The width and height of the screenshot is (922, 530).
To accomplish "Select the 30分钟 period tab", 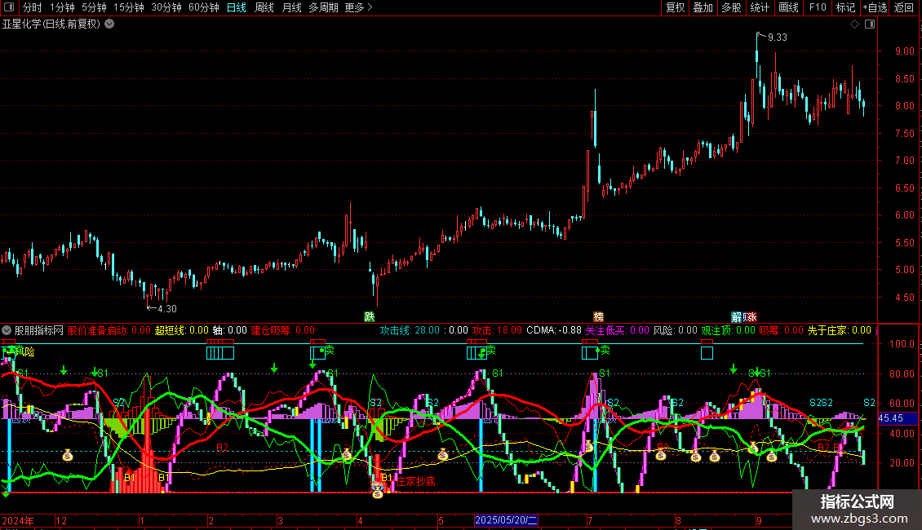I will coord(166,7).
